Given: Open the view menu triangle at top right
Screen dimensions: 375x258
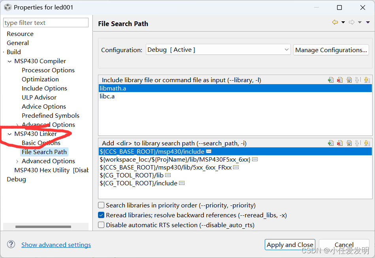Looking at the screenshot, I should [x=368, y=22].
